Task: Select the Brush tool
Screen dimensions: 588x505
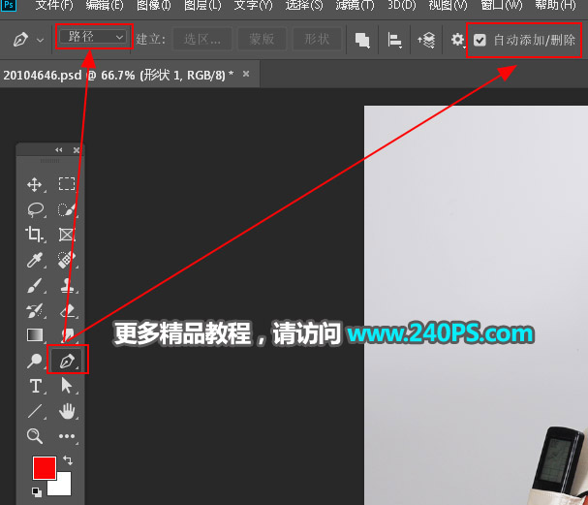Action: (35, 286)
